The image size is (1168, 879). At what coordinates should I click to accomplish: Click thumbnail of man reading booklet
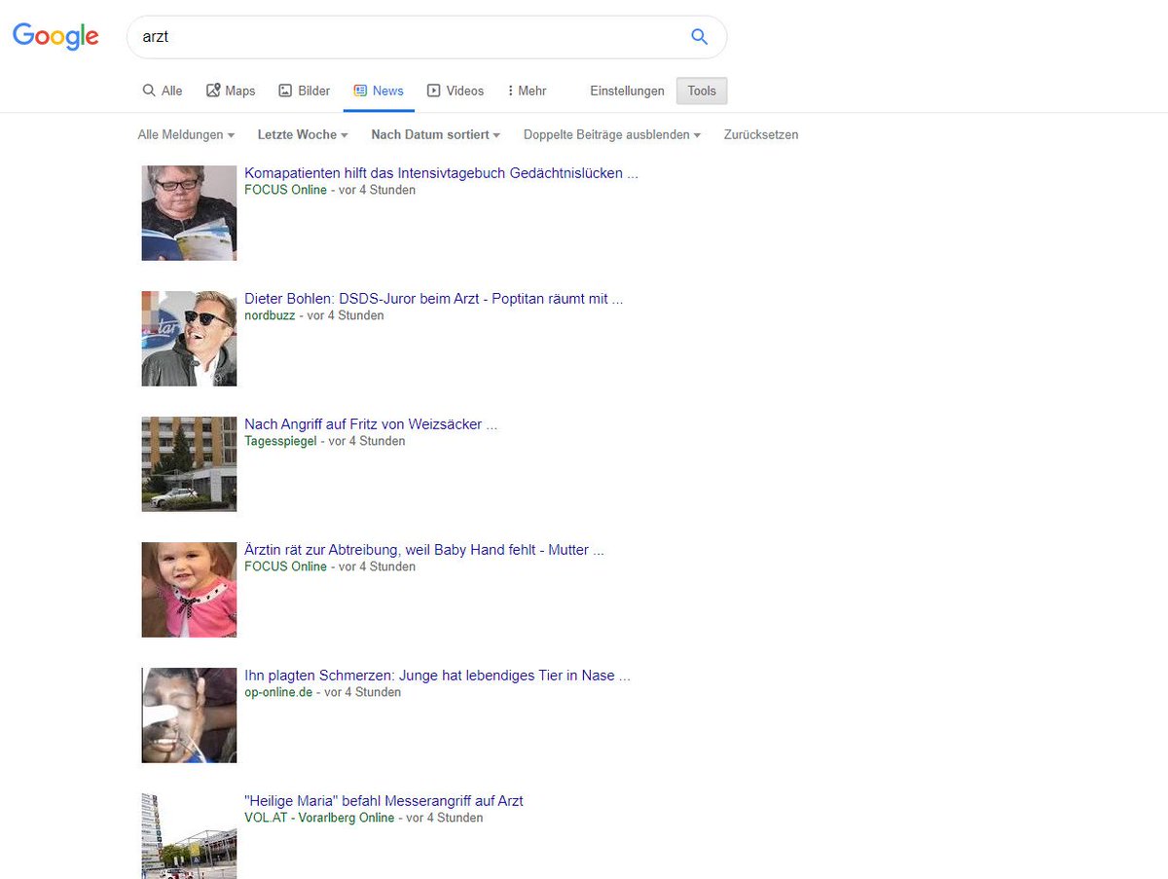click(x=189, y=213)
